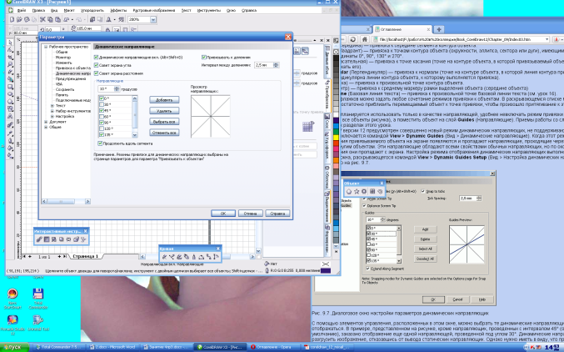Select the Shape tool in the toolbox
564x352 pixels.
pos(10,50)
